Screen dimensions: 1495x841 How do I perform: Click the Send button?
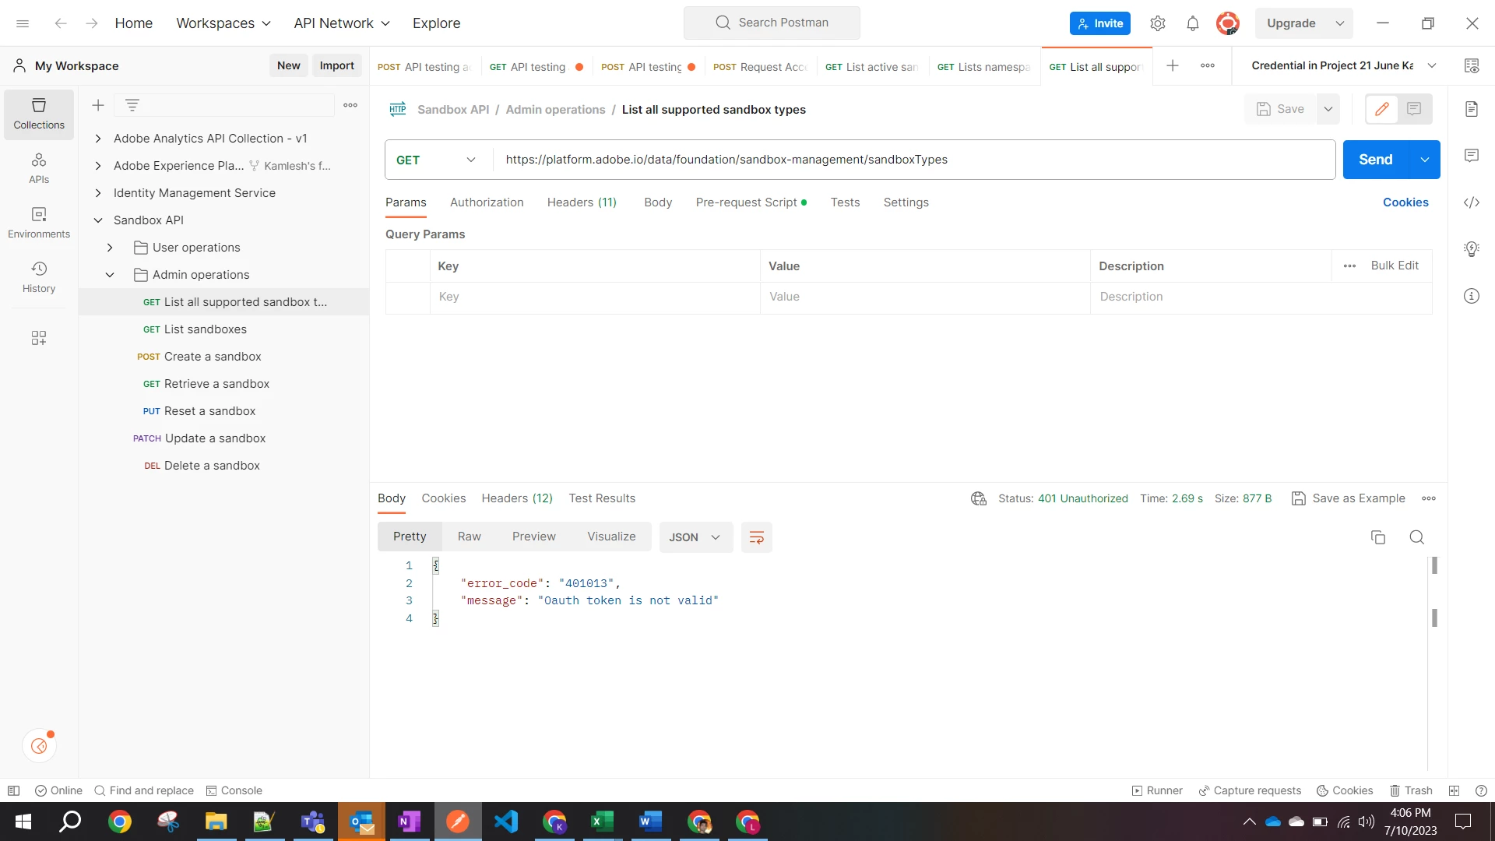(1375, 160)
